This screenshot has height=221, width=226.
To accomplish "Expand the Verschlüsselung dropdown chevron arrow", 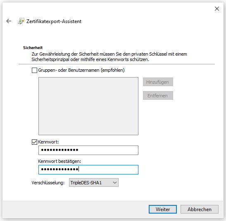I will pos(115,183).
